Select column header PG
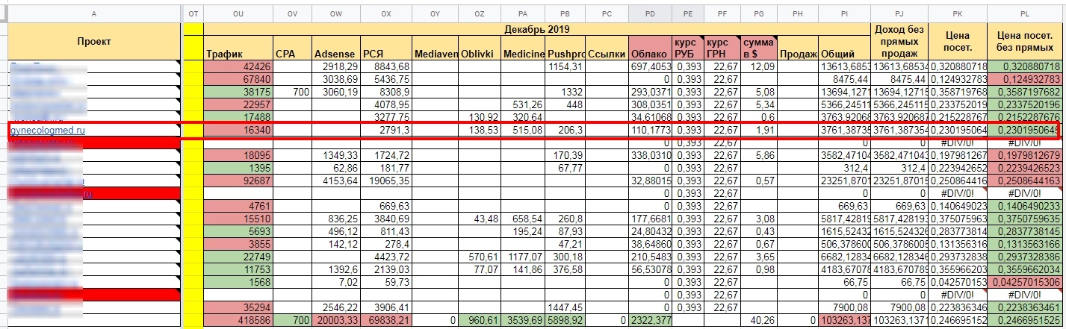This screenshot has width=1066, height=329. tap(758, 14)
